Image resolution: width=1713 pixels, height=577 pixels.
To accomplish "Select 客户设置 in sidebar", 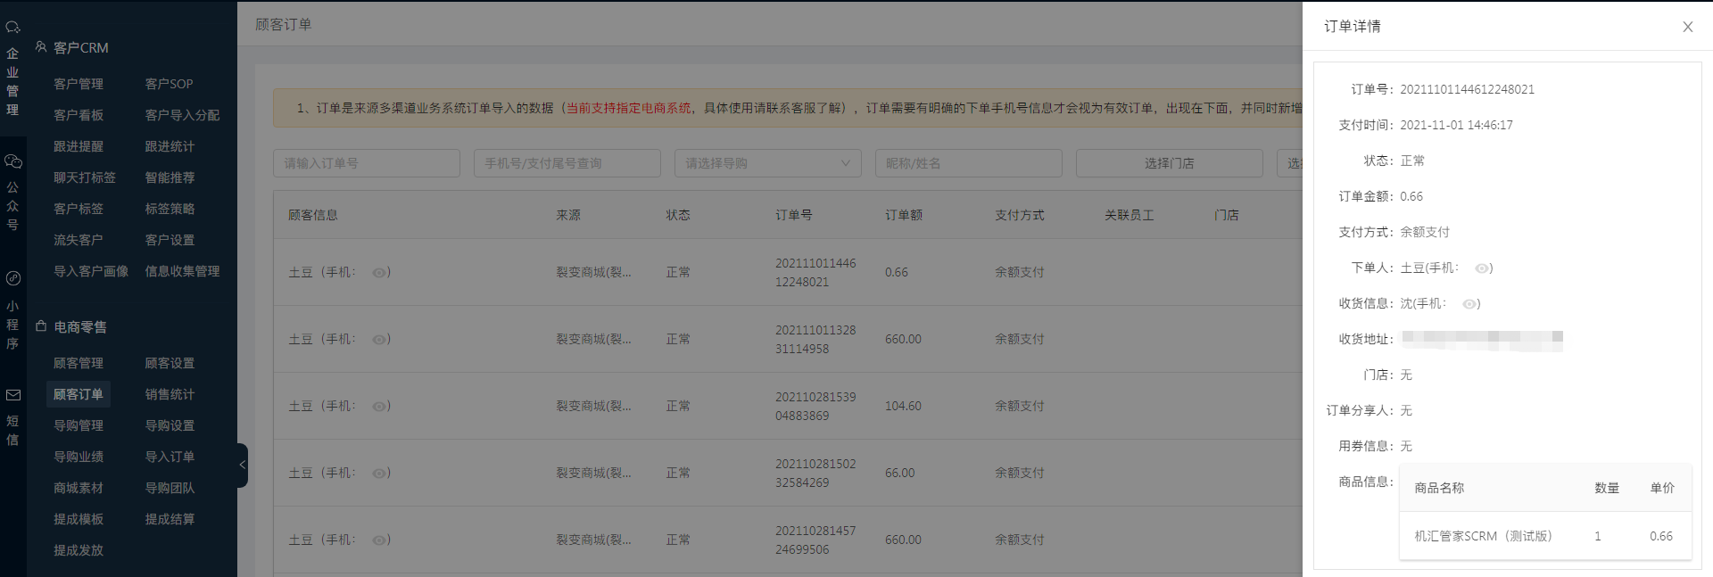I will [x=170, y=240].
